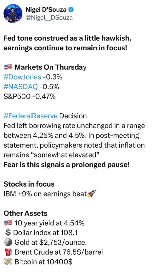
Task: Click the S&P500 -0.47% line
Action: pyautogui.click(x=29, y=96)
